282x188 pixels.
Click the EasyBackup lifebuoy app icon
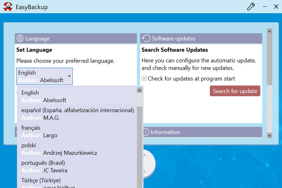[x=7, y=7]
